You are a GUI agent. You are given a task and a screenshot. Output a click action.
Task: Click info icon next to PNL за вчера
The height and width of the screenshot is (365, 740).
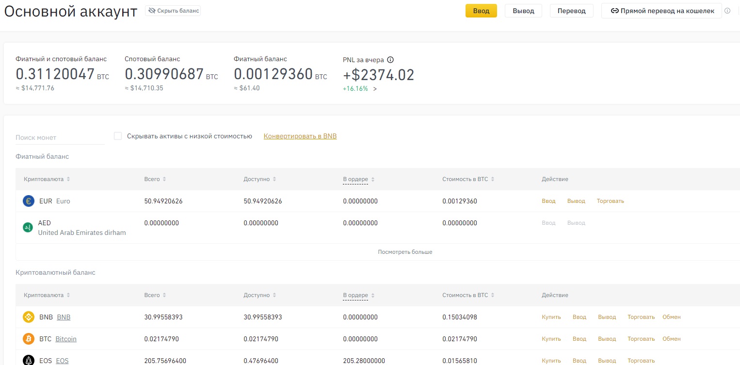point(390,60)
